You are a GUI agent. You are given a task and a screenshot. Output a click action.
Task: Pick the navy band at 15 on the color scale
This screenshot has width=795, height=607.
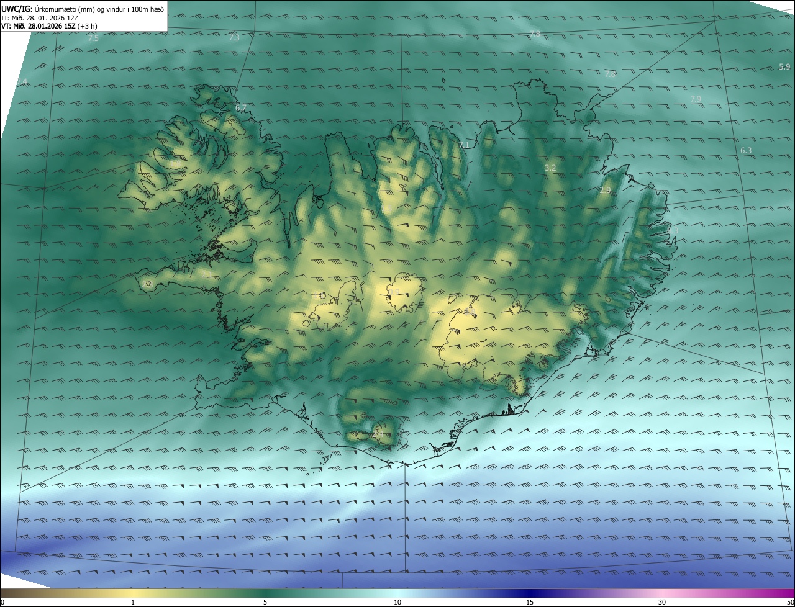pos(530,593)
